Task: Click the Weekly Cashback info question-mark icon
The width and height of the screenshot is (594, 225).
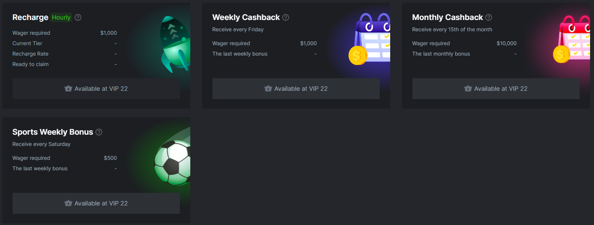Action: tap(286, 17)
